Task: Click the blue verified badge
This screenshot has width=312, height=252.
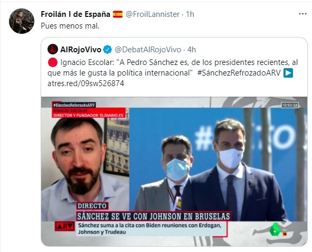Action: pyautogui.click(x=108, y=50)
